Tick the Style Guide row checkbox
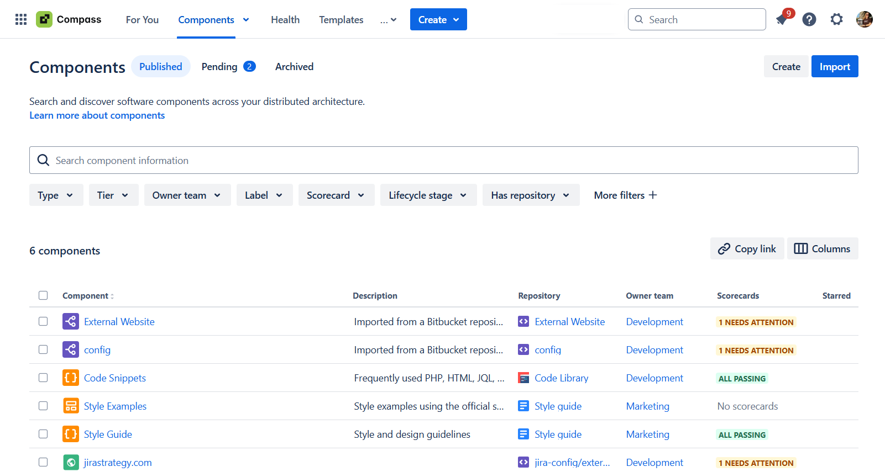This screenshot has height=472, width=885. click(x=43, y=434)
